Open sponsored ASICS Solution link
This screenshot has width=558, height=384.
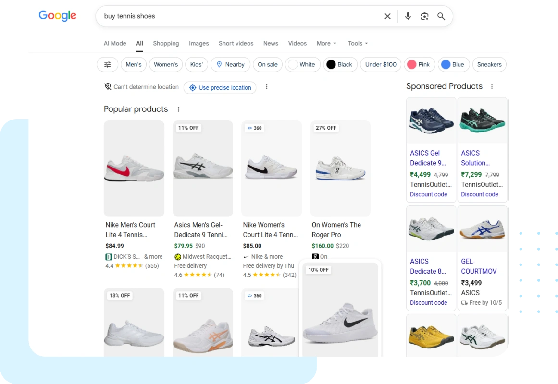pos(475,158)
